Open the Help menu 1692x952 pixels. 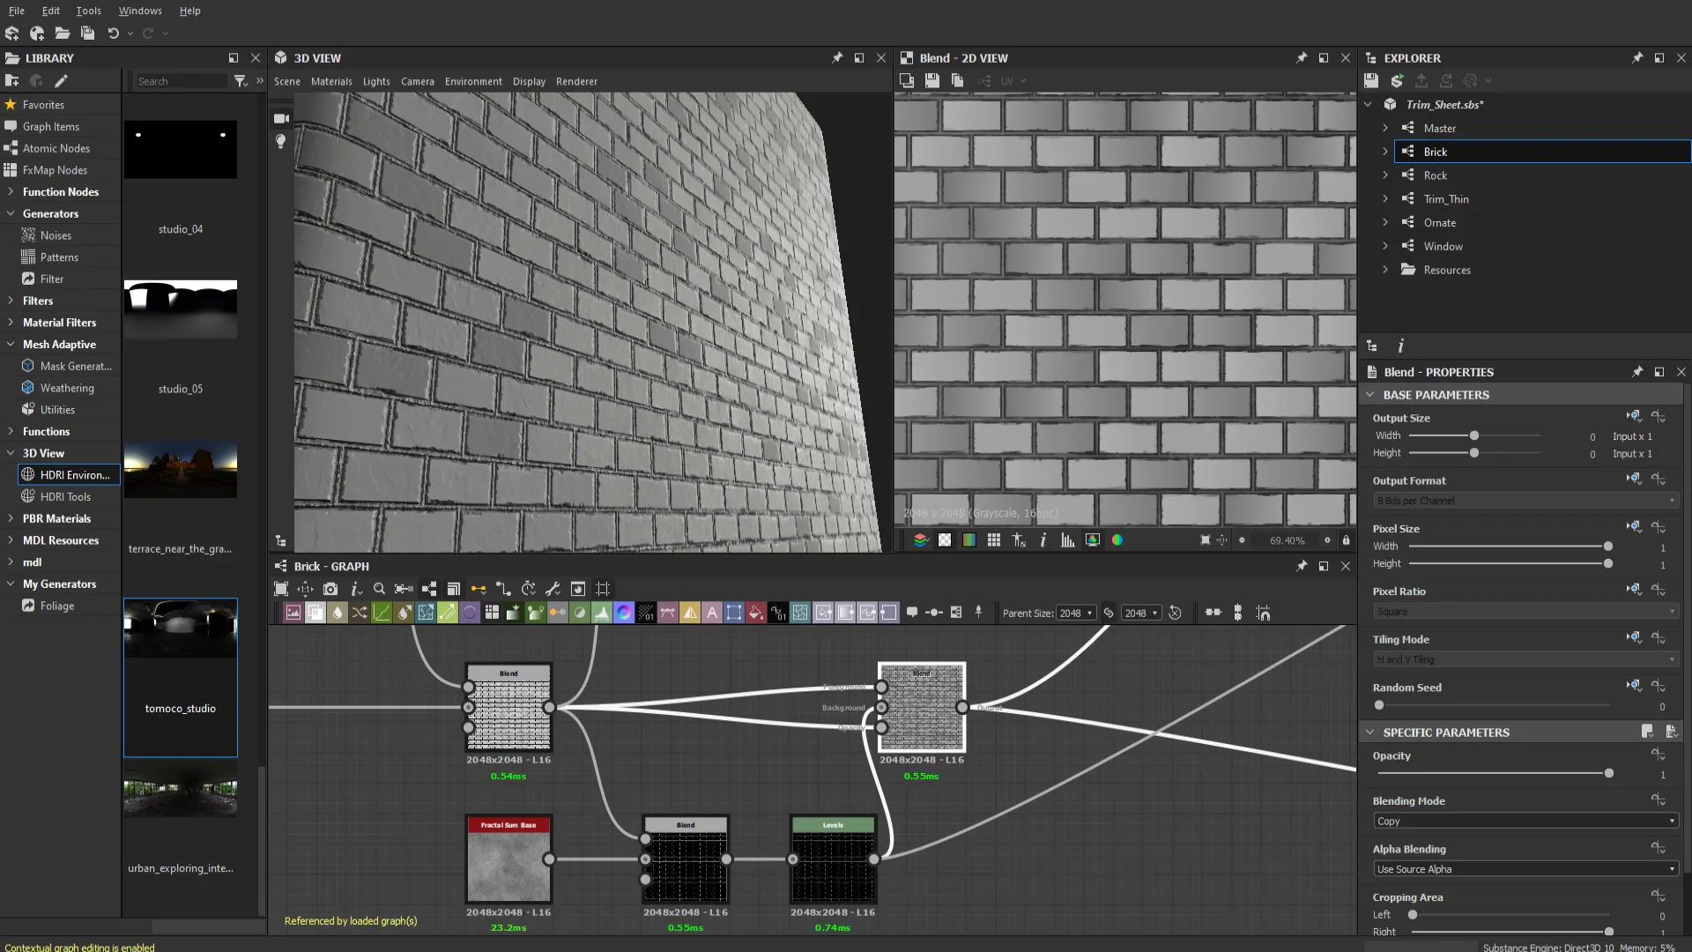189,11
